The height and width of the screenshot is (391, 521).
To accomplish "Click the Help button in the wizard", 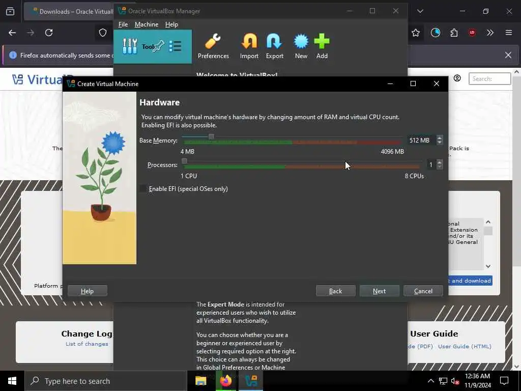I will coord(87,291).
